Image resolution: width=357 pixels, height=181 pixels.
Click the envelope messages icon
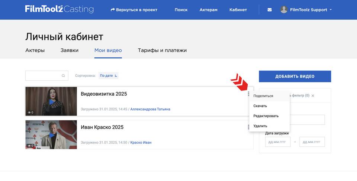tap(270, 10)
